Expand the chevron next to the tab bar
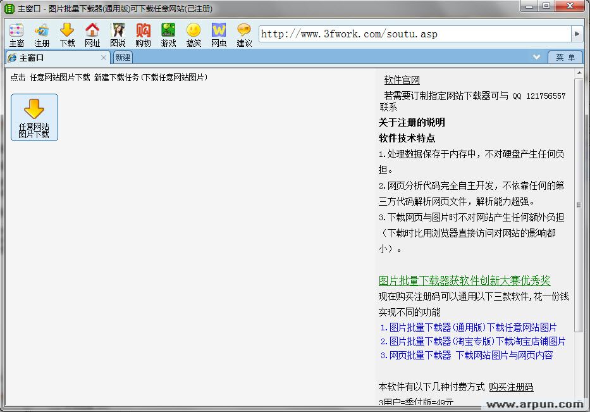Image resolution: width=590 pixels, height=412 pixels. [x=537, y=57]
